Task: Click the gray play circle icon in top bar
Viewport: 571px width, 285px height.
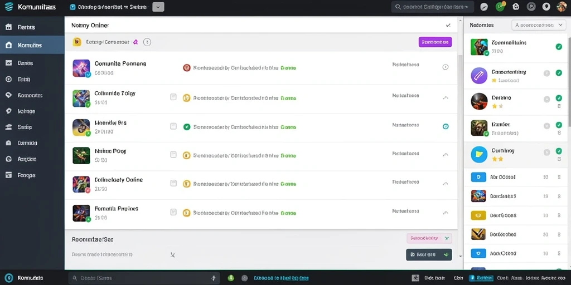Action: tap(531, 7)
